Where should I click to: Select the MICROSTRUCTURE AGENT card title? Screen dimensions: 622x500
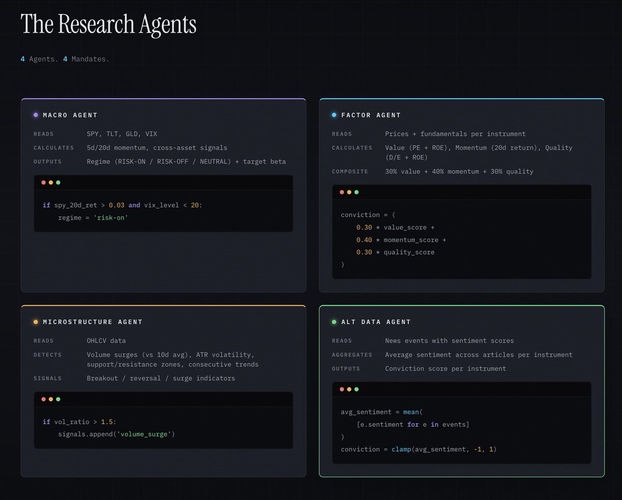(93, 322)
